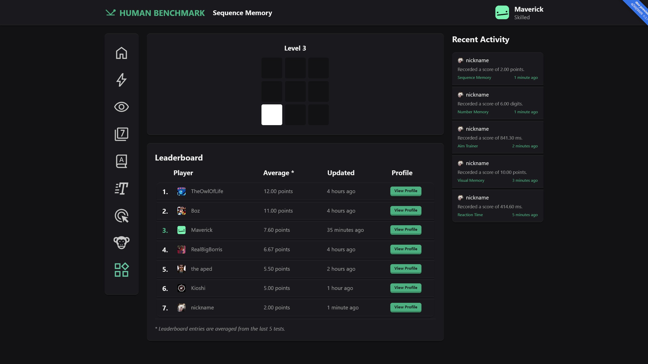This screenshot has width=648, height=364.
Task: Open Aim Trainer link in recent activity
Action: click(x=468, y=146)
